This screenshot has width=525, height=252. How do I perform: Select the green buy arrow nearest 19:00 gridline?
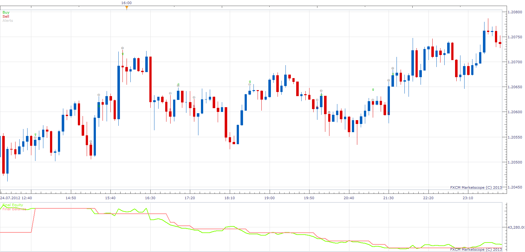250,82
